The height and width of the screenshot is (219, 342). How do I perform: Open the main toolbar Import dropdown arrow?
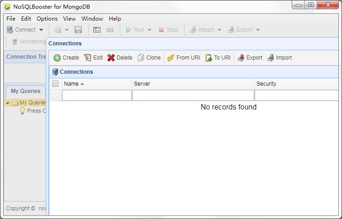tap(219, 30)
